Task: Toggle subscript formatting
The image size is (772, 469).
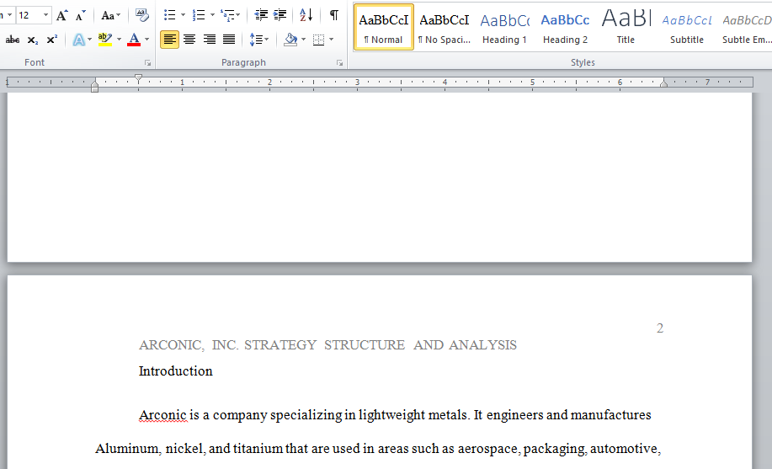Action: (33, 40)
